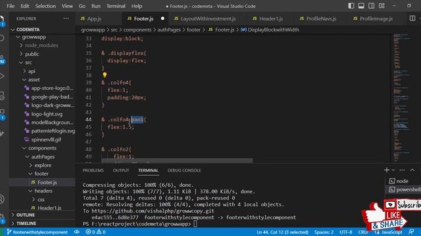This screenshot has height=236, width=421.
Task: Switch to PROBLEMS panel tab
Action: [x=93, y=170]
